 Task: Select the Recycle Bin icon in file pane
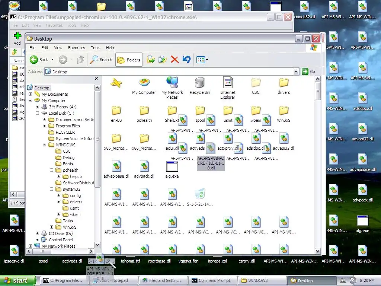click(200, 86)
